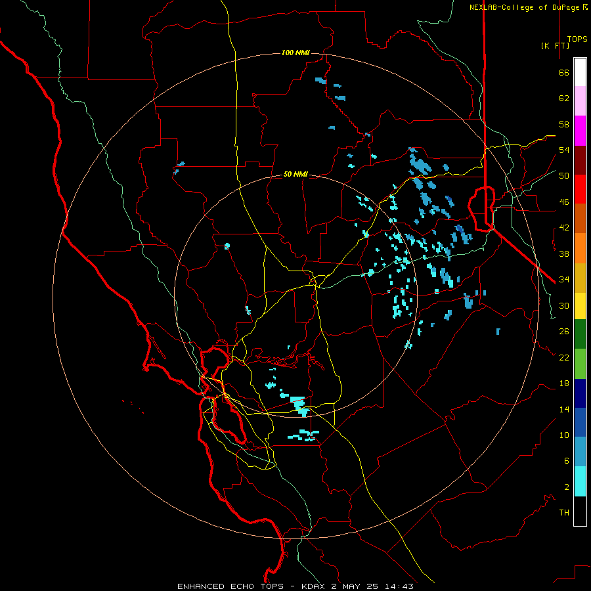Click the "58" legend value
Screen dimensions: 591x591
click(x=564, y=124)
